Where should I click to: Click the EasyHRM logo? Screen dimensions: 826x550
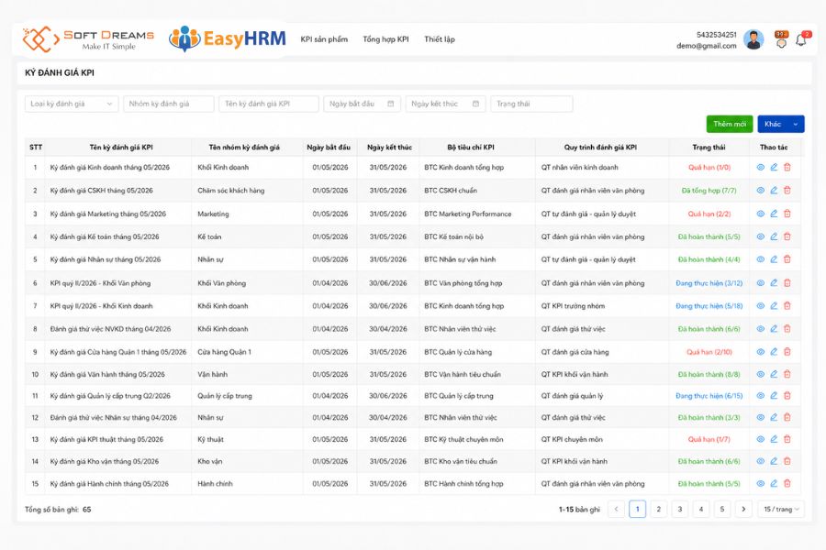tap(228, 38)
